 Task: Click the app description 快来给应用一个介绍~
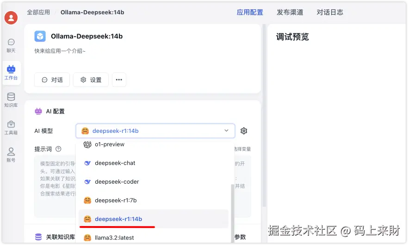point(60,51)
